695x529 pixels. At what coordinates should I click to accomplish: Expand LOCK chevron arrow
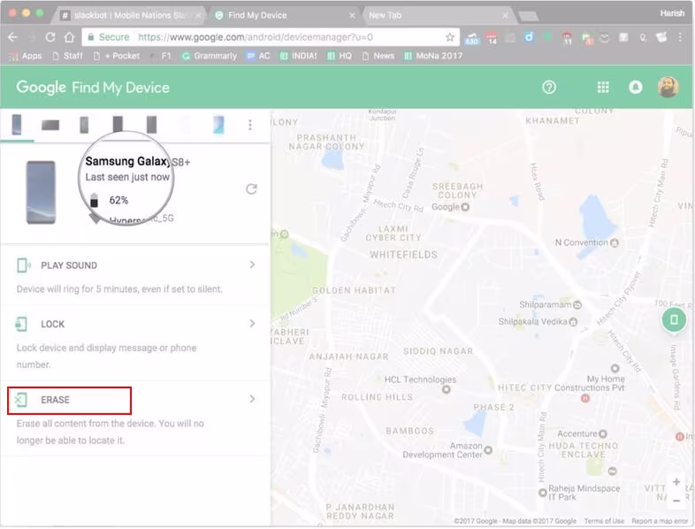[252, 324]
